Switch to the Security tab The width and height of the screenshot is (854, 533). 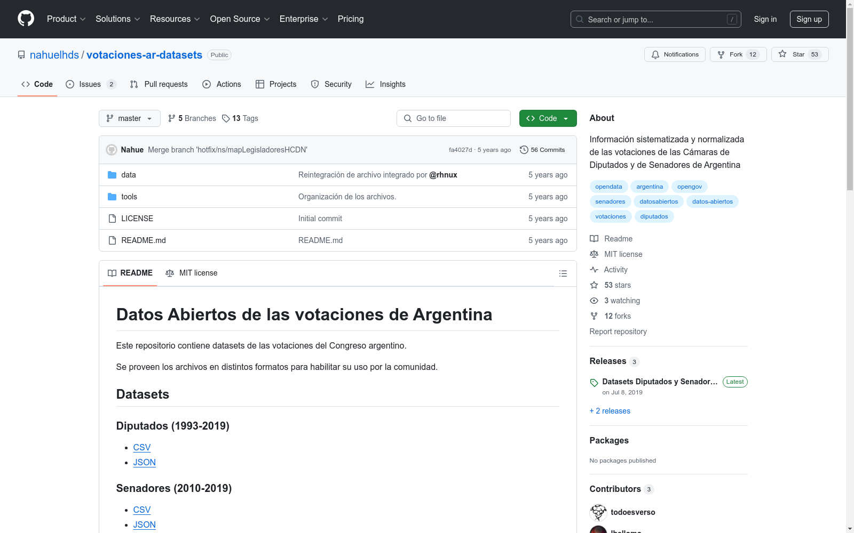[331, 84]
